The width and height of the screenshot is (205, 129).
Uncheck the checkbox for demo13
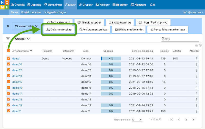click(9, 76)
